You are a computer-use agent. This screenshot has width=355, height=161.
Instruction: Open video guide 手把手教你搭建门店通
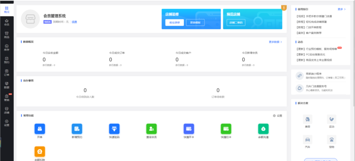tap(314, 16)
